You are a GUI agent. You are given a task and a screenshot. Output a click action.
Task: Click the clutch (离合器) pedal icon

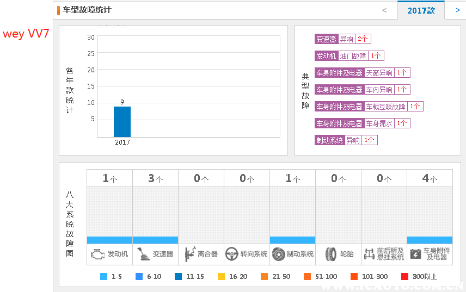coord(189,254)
